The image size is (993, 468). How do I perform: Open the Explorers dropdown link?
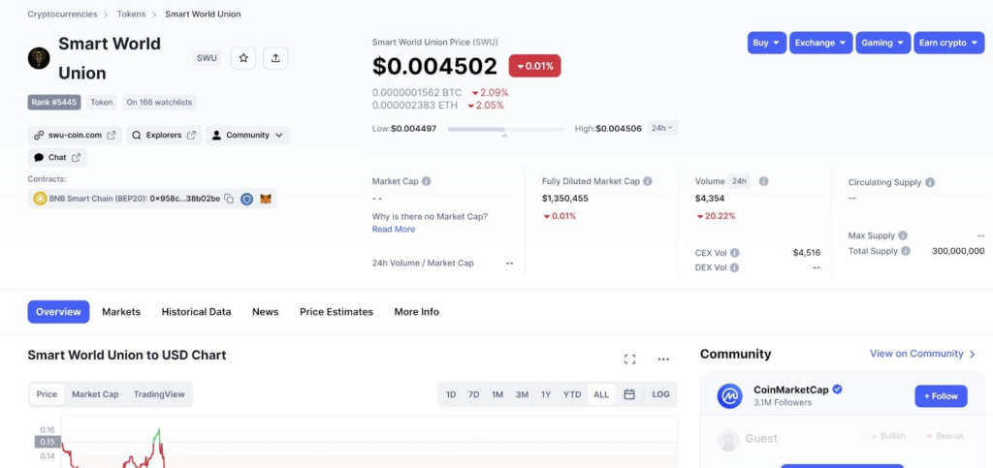163,136
